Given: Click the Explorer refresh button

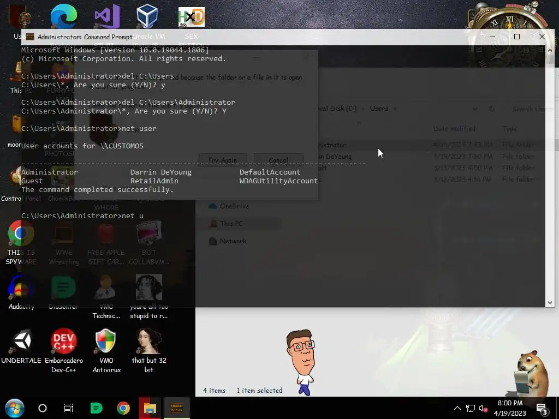Looking at the screenshot, I should [x=492, y=109].
